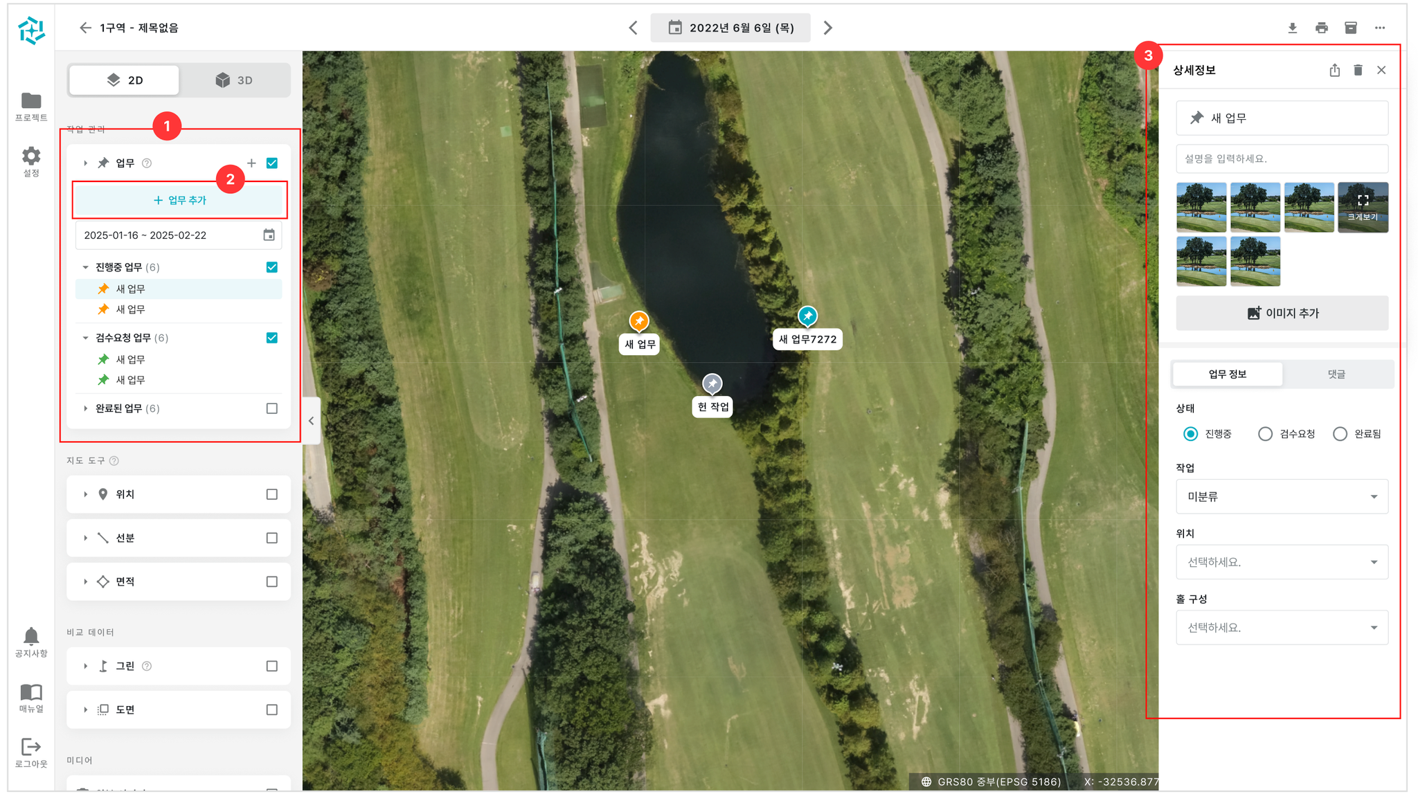The width and height of the screenshot is (1418, 805).
Task: Open the notifications bell in sidebar
Action: (31, 642)
